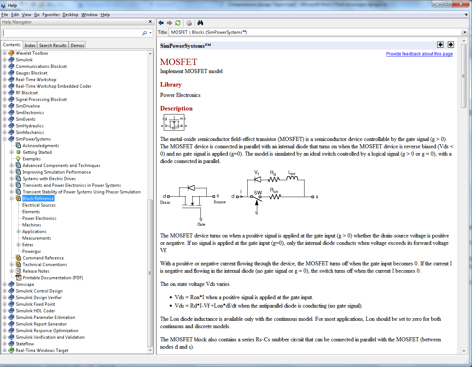Collapse the Block Reference node
Image resolution: width=472 pixels, height=367 pixels.
tap(12, 199)
